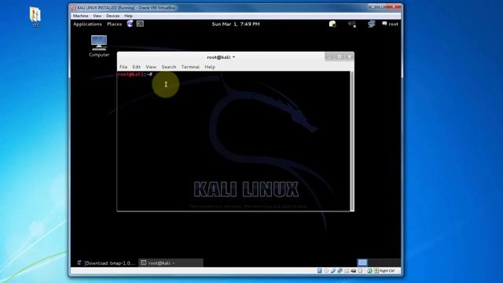Open the terminal File menu
503x283 pixels.
[x=123, y=67]
